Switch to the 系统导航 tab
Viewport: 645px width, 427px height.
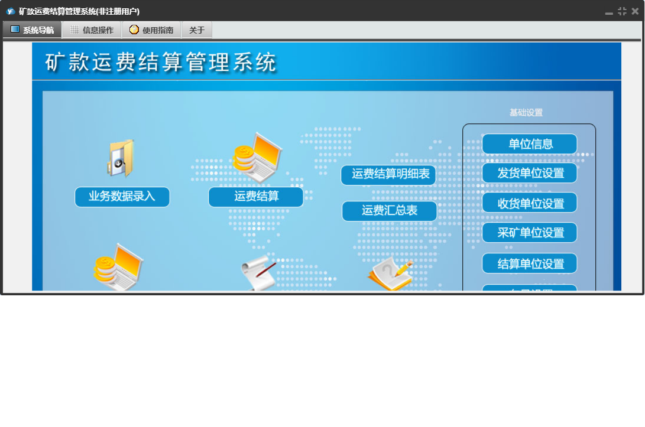pos(32,30)
